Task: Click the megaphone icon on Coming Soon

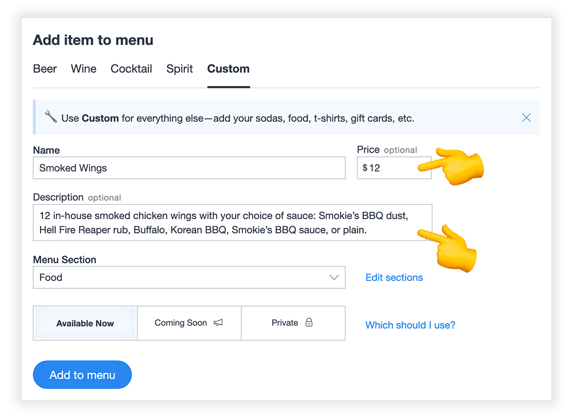Action: point(218,322)
